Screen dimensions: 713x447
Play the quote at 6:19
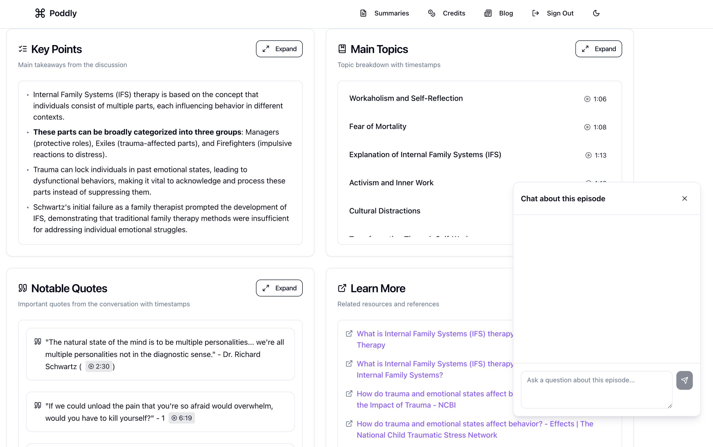click(x=182, y=418)
